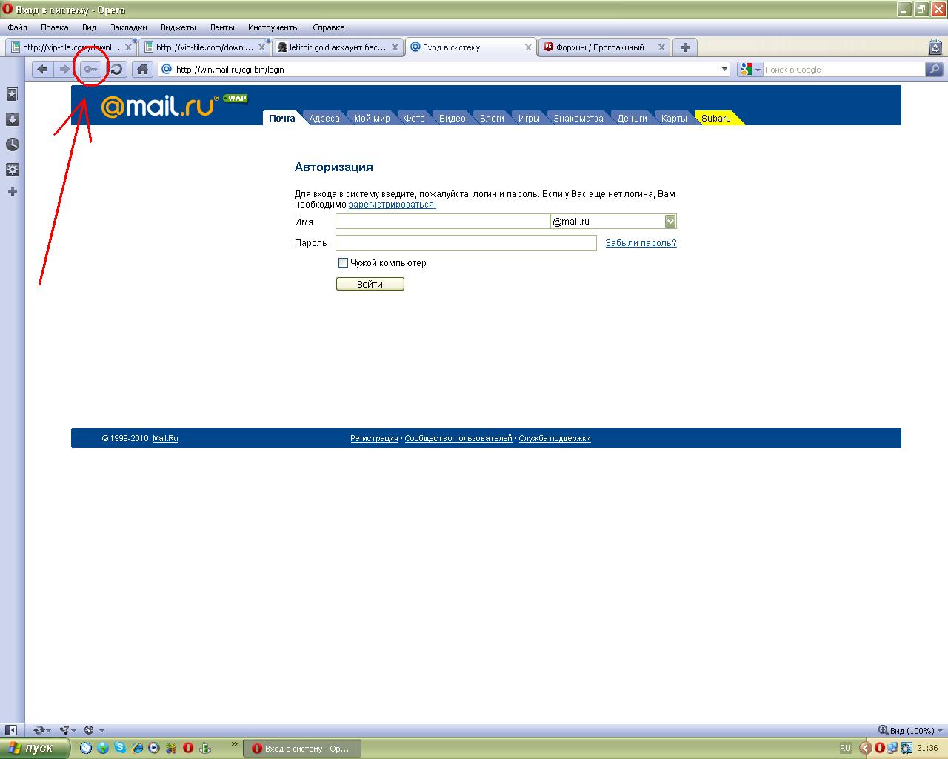The height and width of the screenshot is (759, 948).
Task: Click the Имя username input field
Action: 443,221
